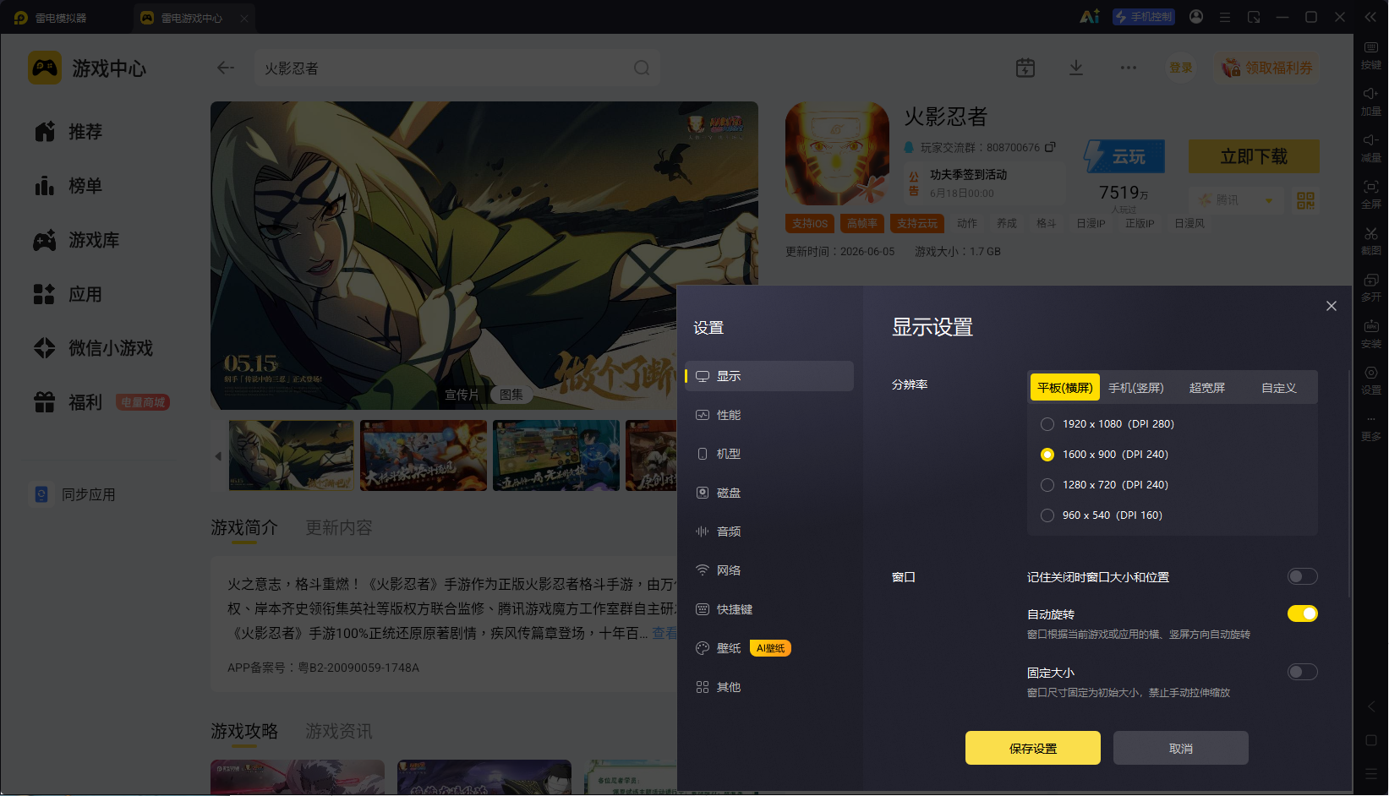Screen dimensions: 1389x796
Task: Open the title bar hamburger menu
Action: click(1224, 17)
